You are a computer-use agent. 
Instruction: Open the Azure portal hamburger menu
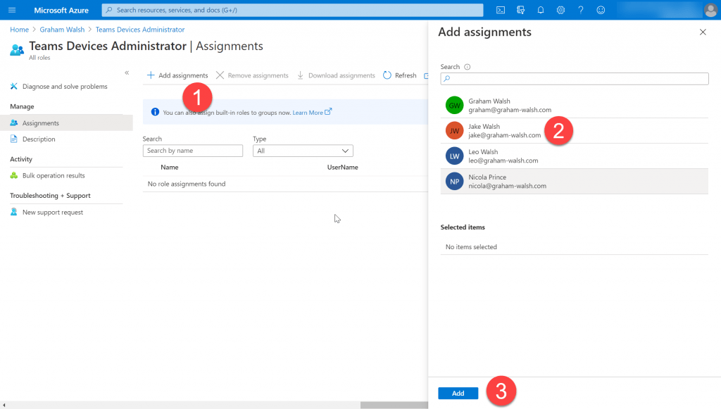12,10
